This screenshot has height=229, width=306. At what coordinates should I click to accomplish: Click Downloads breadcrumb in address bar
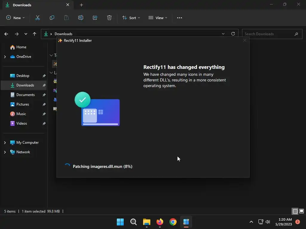tap(63, 34)
